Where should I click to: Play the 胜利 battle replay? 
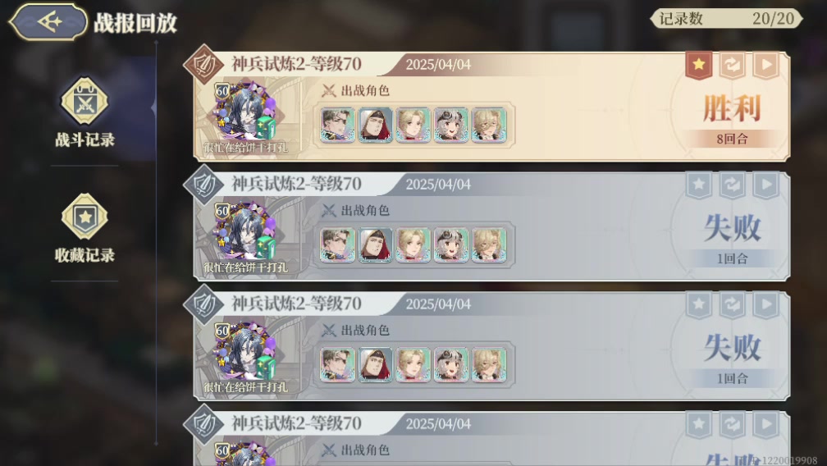coord(765,66)
